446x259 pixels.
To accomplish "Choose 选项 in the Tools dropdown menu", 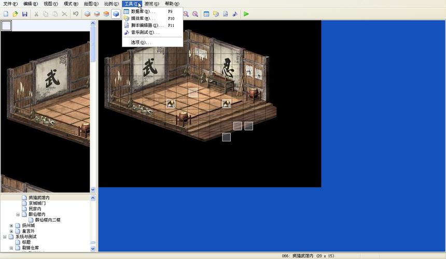I will (x=141, y=42).
